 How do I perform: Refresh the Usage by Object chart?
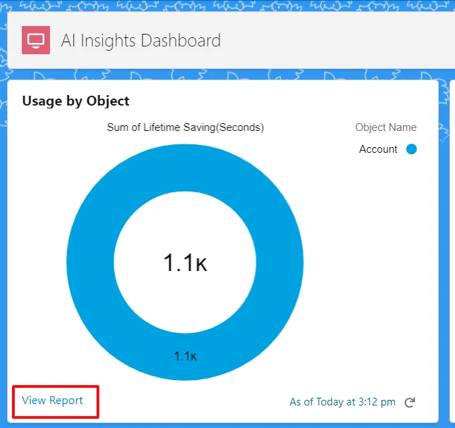tap(410, 402)
